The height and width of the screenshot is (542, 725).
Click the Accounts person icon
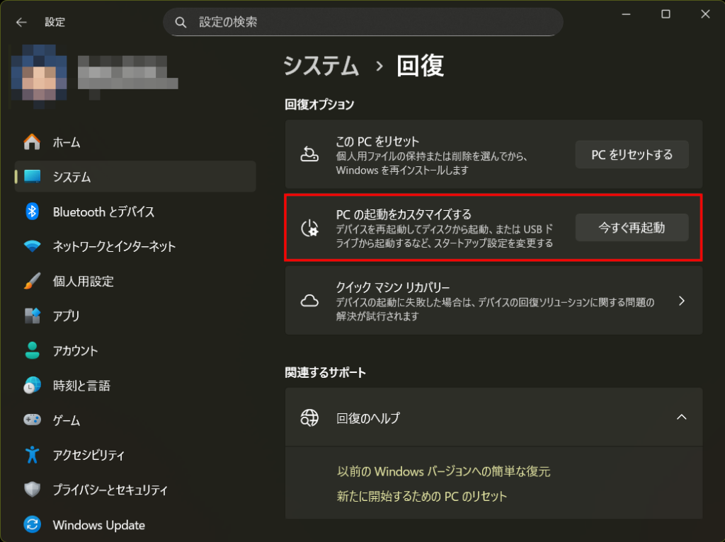pyautogui.click(x=32, y=350)
